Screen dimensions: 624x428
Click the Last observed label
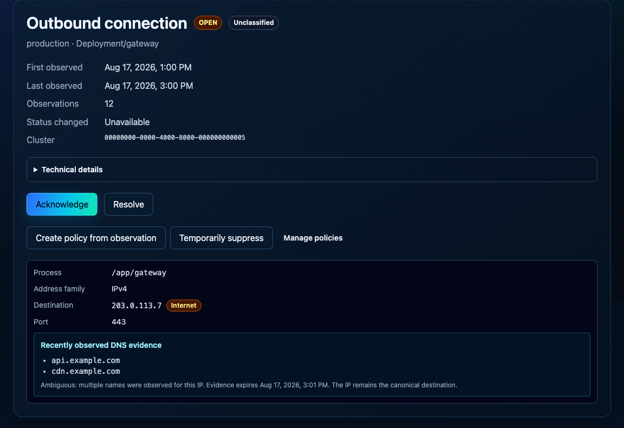click(54, 86)
